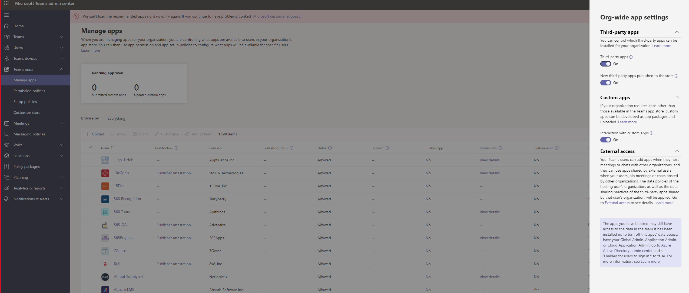Click Learn more under Manage apps description
Image resolution: width=689 pixels, height=293 pixels.
pos(91,50)
